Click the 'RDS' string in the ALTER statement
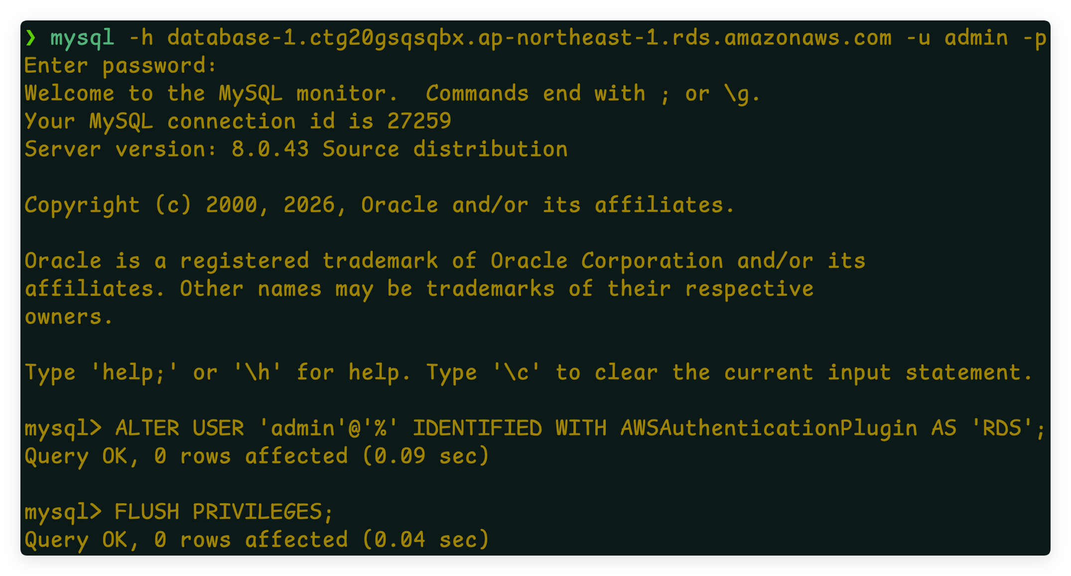 [x=1001, y=429]
